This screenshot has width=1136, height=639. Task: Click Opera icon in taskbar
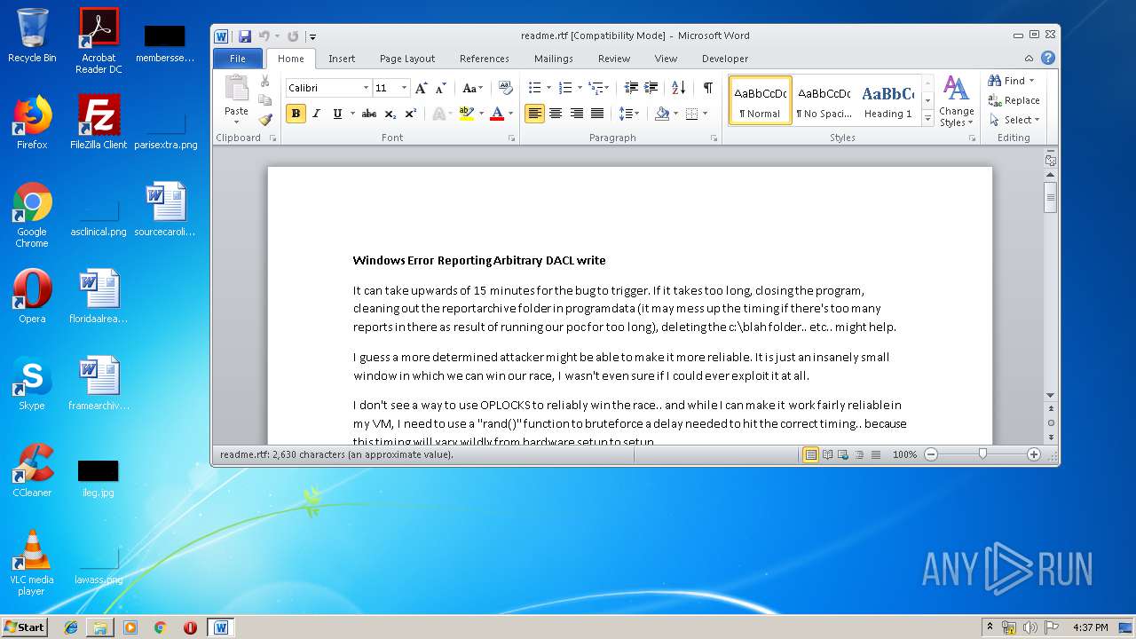coord(190,627)
